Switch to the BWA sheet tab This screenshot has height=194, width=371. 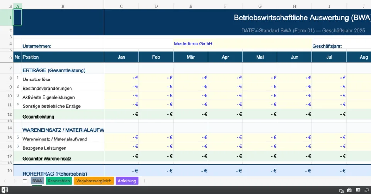coord(37,181)
